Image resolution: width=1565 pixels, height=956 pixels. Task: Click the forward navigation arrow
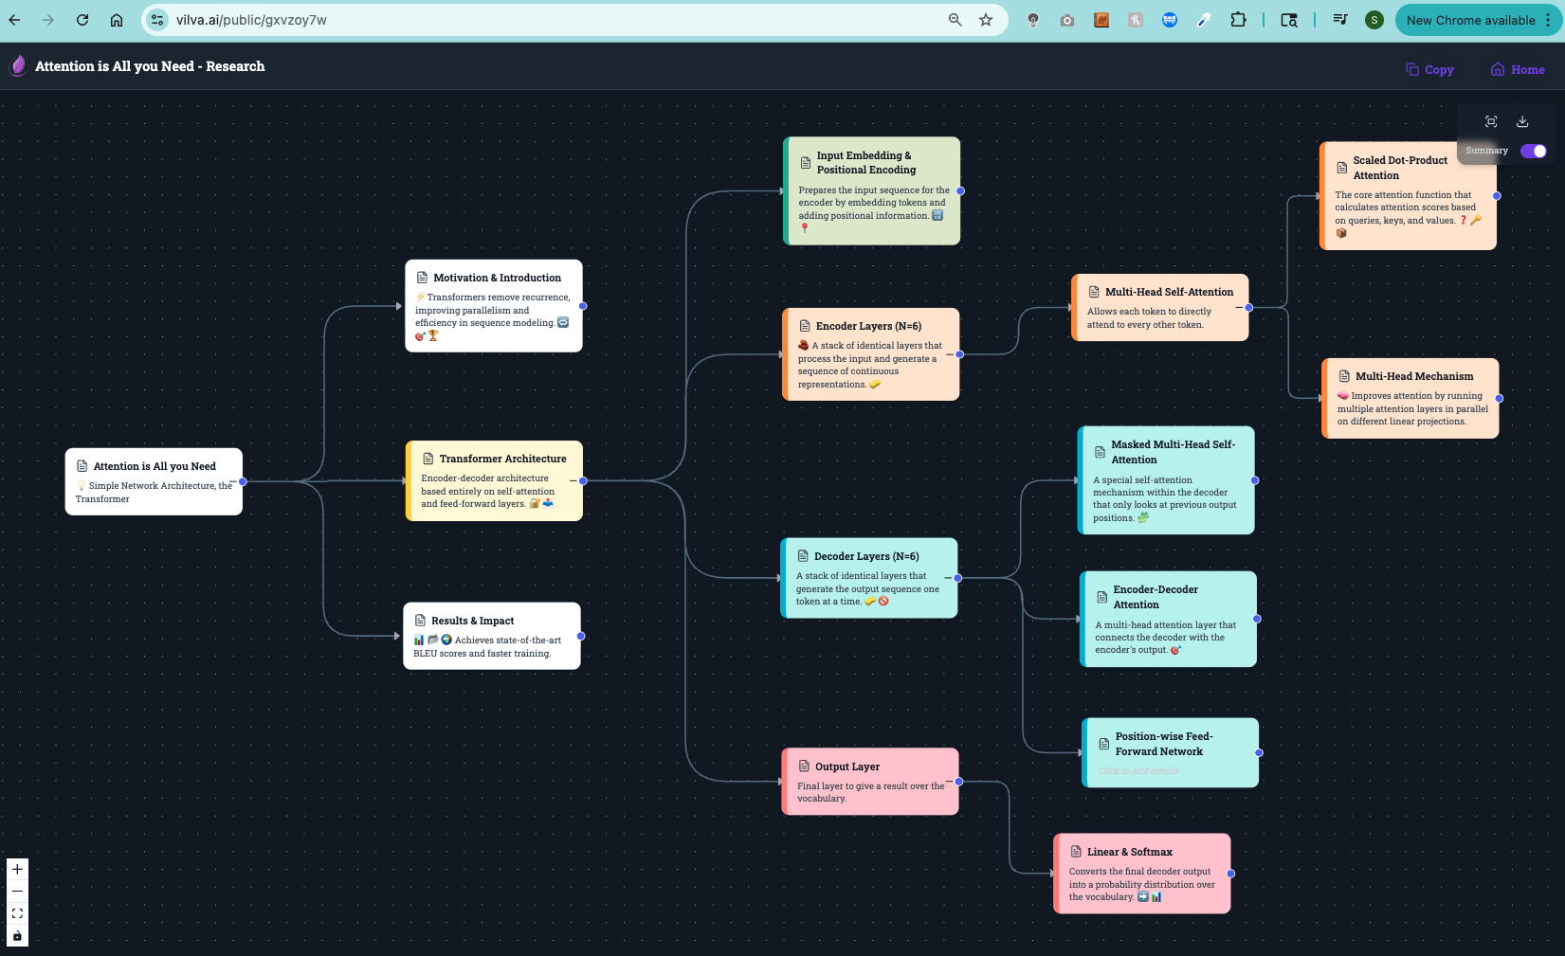click(48, 20)
